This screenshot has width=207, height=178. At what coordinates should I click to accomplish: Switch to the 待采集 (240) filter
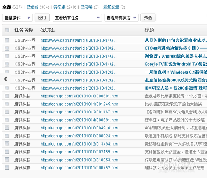click(65, 7)
